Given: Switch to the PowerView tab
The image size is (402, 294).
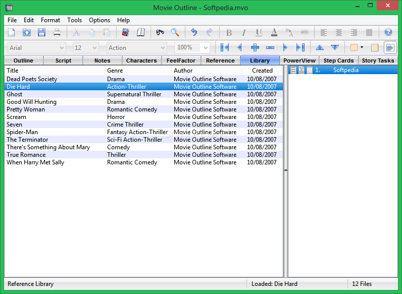Looking at the screenshot, I should click(299, 61).
